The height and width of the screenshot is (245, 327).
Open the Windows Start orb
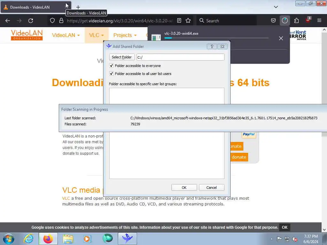[x=9, y=239]
